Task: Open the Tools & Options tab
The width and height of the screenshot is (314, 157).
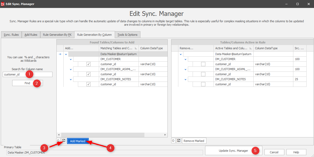Action: coord(127,35)
